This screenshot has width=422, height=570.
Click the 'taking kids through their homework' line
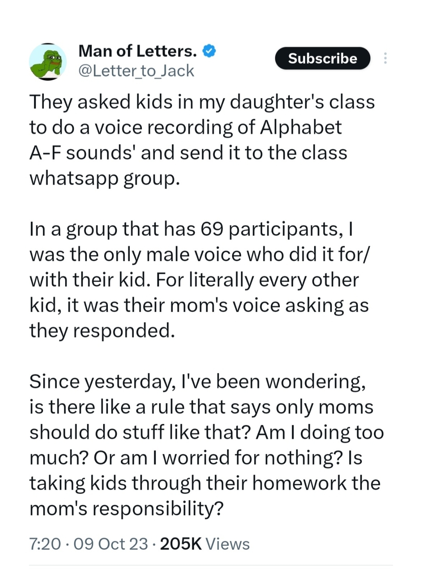click(205, 483)
